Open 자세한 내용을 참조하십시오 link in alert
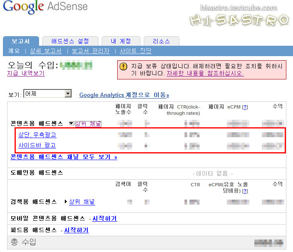This screenshot has width=293, height=252. [205, 73]
